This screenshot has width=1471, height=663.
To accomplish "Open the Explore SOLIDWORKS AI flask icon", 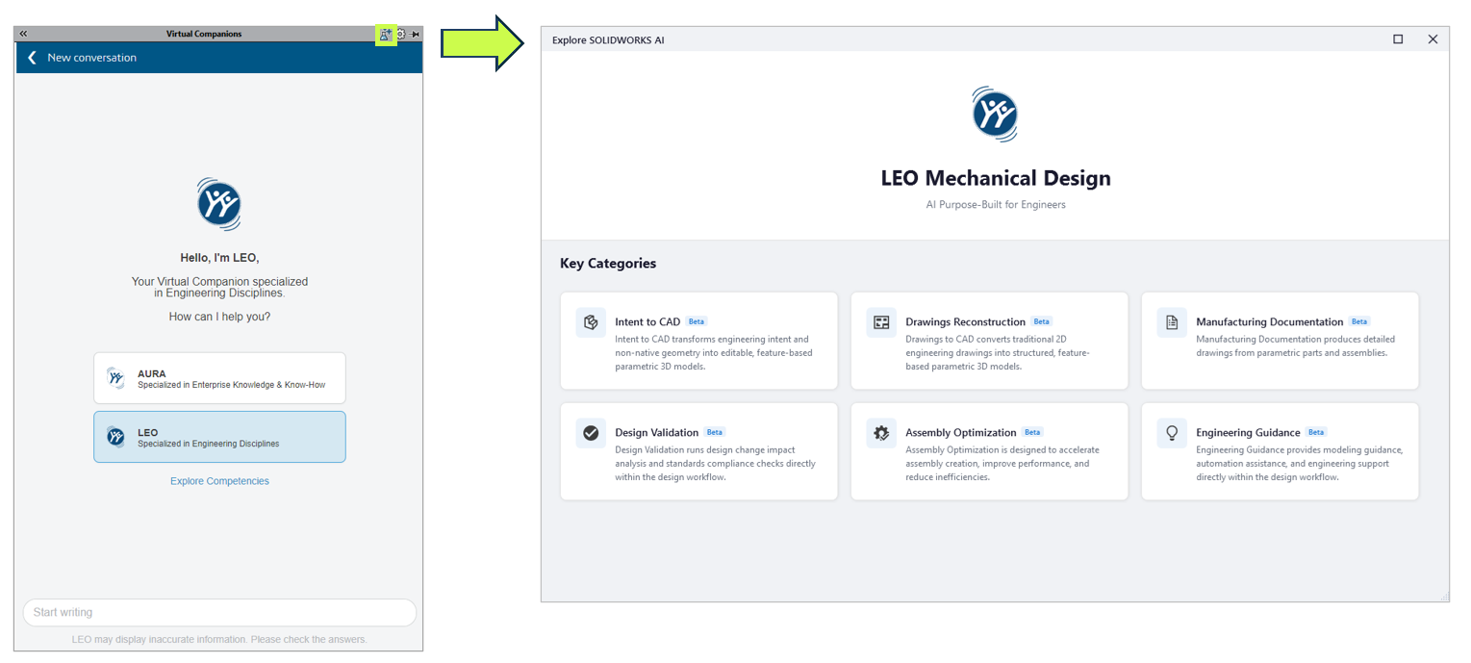I will click(x=386, y=34).
